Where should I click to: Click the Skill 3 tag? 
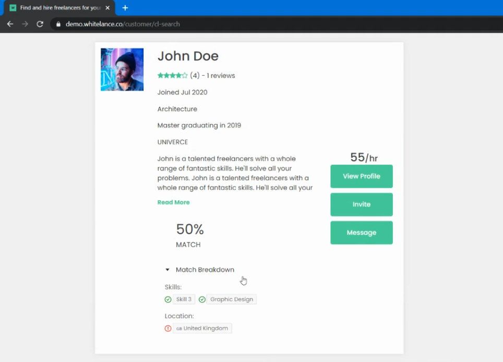tap(184, 299)
